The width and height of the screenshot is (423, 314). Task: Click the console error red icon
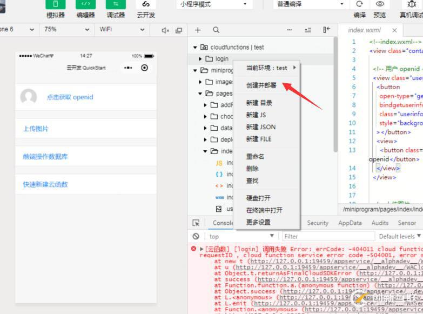[193, 249]
